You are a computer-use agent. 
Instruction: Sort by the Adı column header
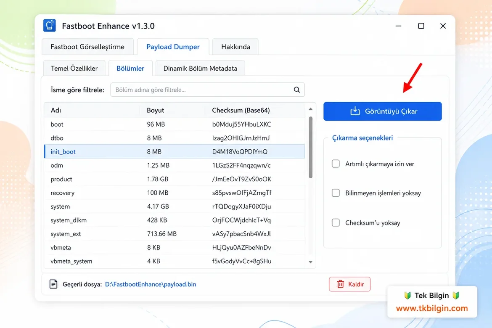pos(56,110)
